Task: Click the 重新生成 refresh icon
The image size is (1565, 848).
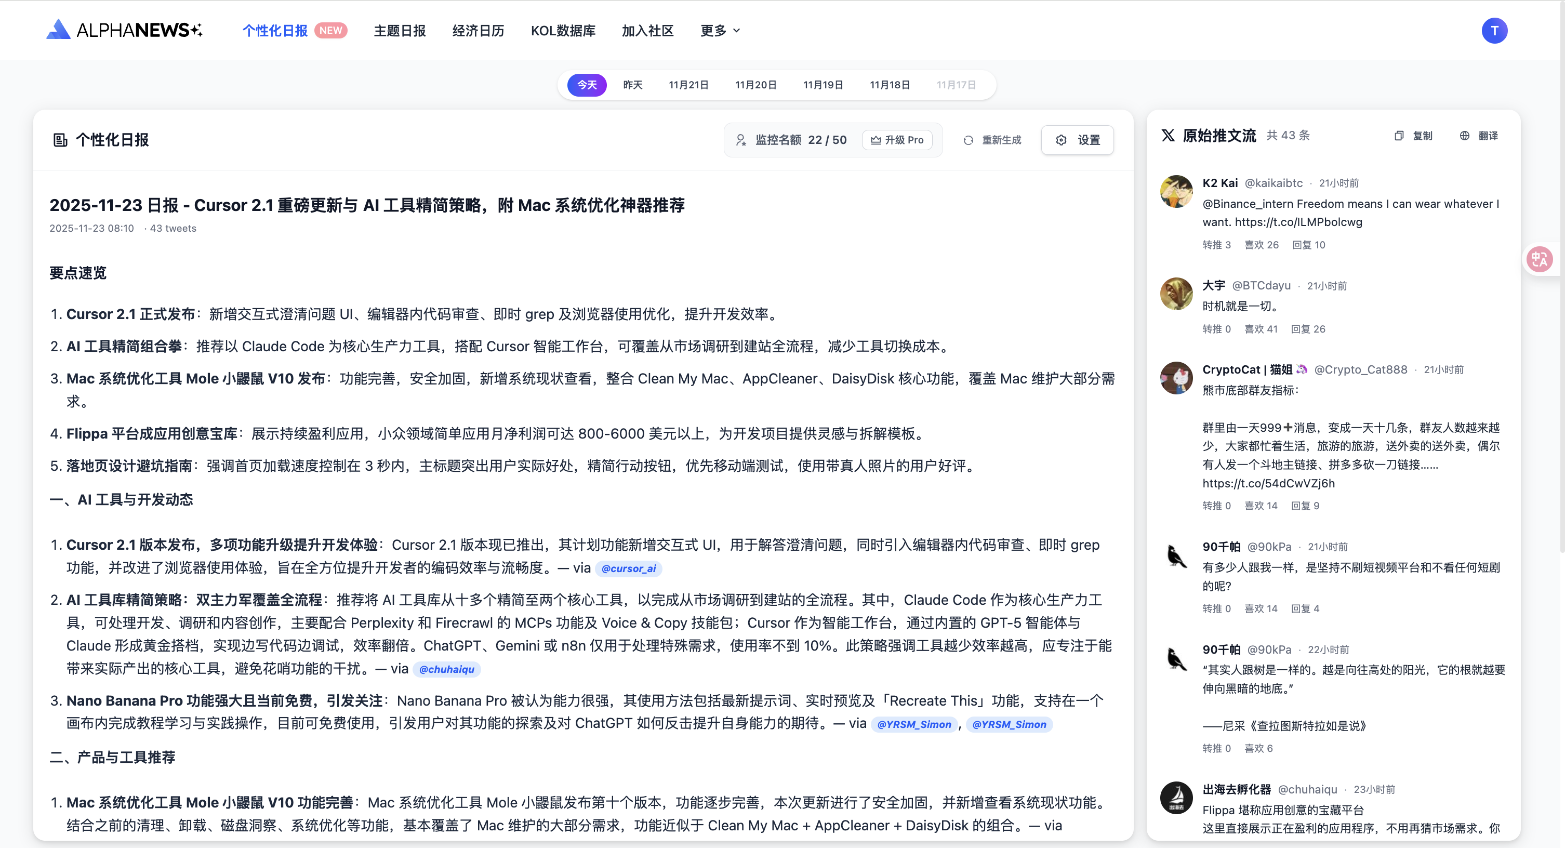Action: pos(968,140)
